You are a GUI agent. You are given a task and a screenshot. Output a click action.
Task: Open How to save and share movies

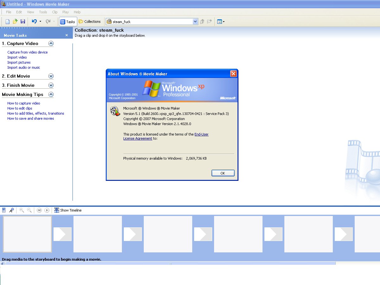(31, 118)
